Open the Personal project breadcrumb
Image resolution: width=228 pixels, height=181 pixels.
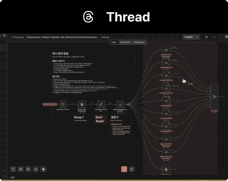click(x=17, y=37)
